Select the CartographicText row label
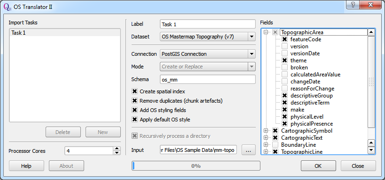385x180 pixels. coord(302,138)
